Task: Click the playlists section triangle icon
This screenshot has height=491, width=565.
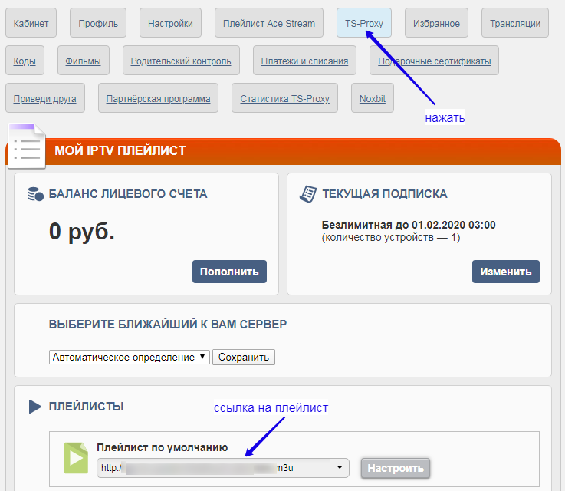Action: 35,407
